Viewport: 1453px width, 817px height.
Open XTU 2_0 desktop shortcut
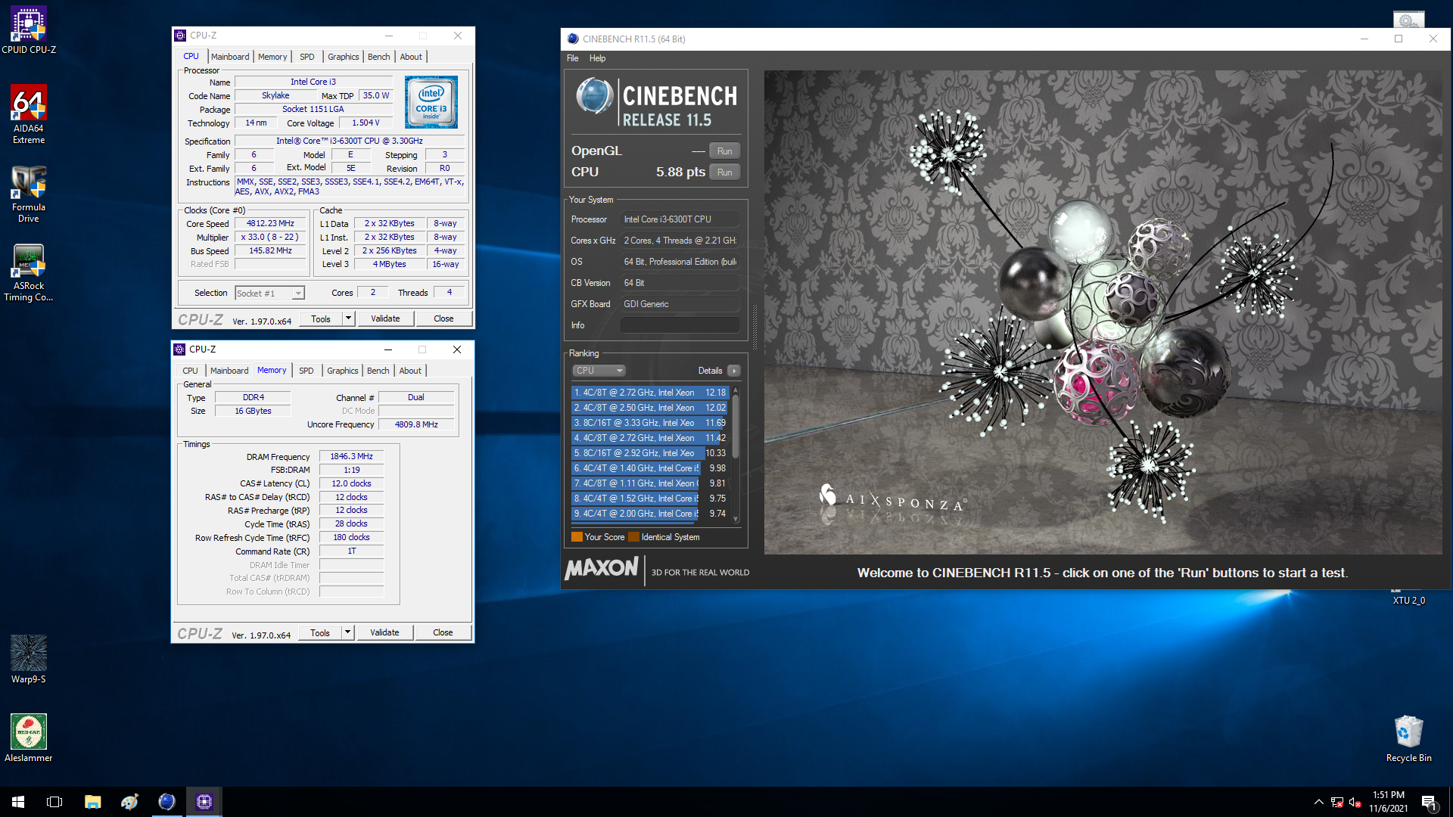[1408, 600]
